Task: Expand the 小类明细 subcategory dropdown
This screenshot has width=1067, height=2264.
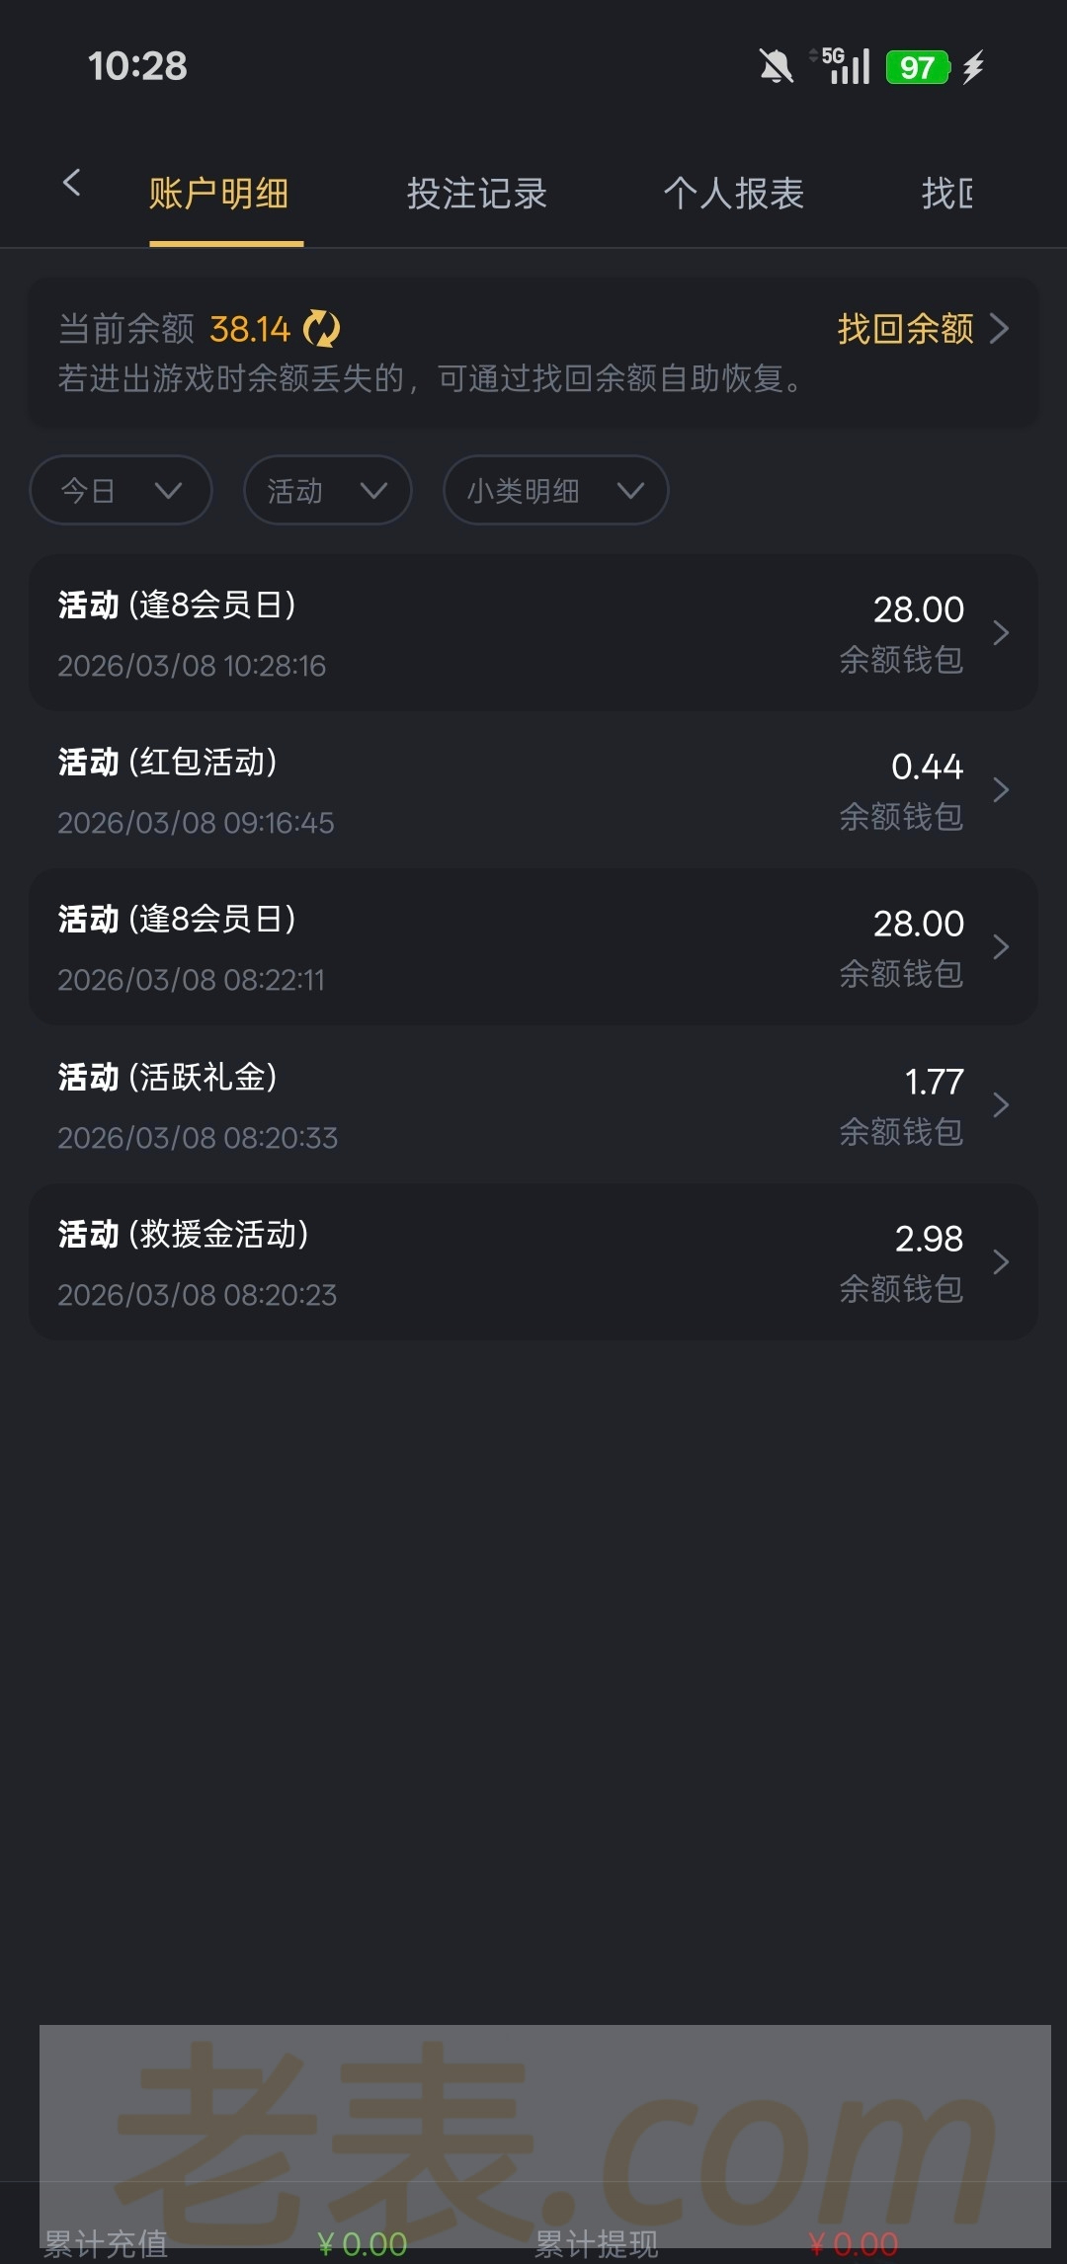Action: 555,490
